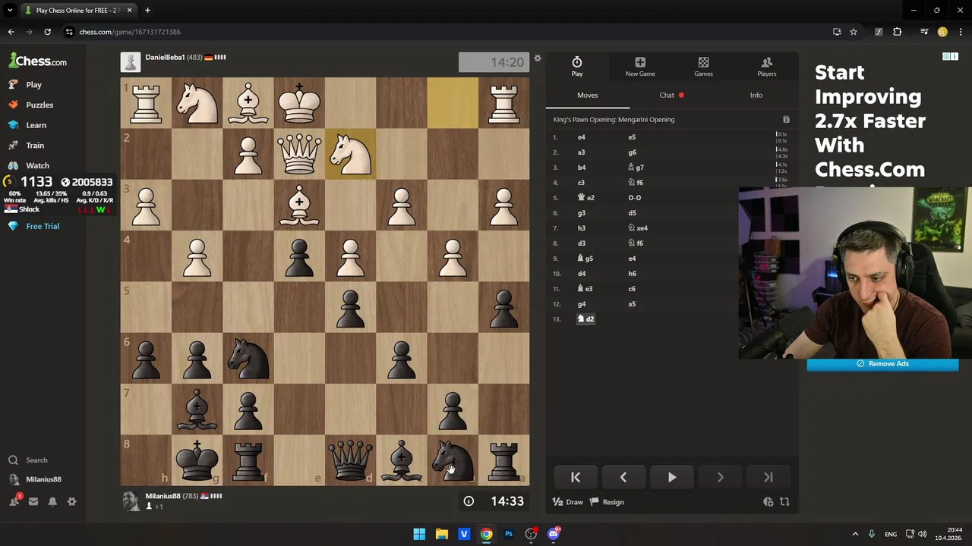Open the sidebar Search
This screenshot has width=972, height=546.
click(x=28, y=460)
